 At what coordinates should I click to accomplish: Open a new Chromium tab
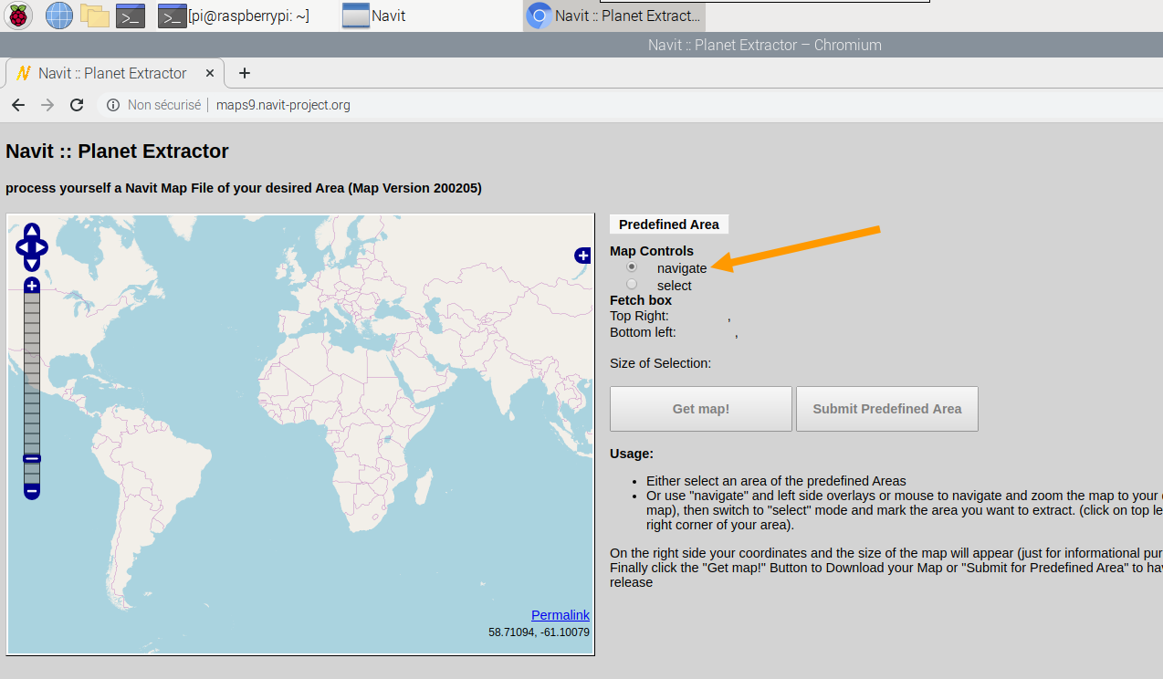[x=244, y=73]
